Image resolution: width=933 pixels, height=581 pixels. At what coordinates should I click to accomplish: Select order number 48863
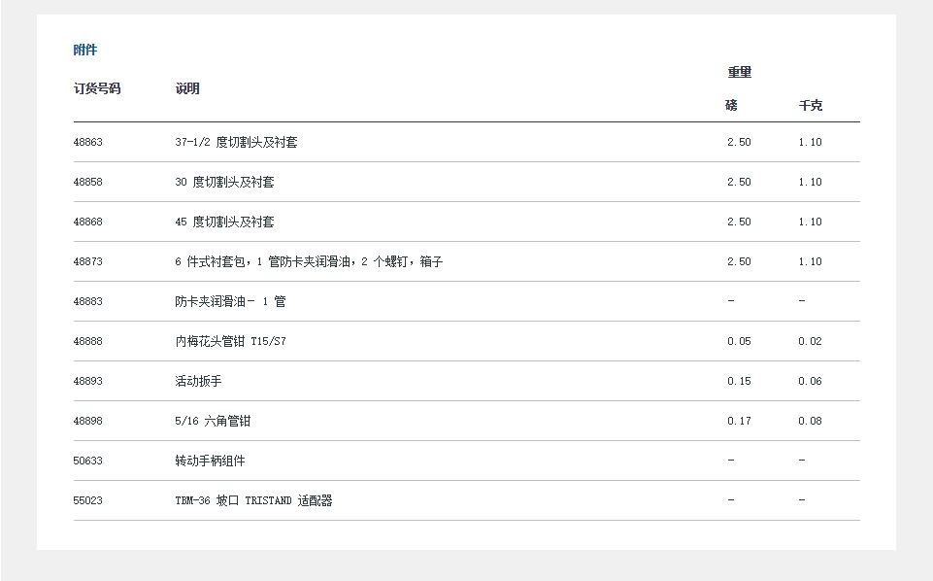pyautogui.click(x=87, y=142)
